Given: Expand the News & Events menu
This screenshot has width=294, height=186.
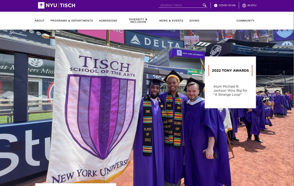Looking at the screenshot, I should pos(171,21).
